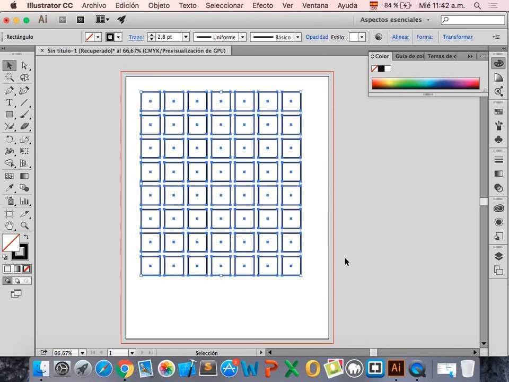Select the Hand tool

pos(9,225)
